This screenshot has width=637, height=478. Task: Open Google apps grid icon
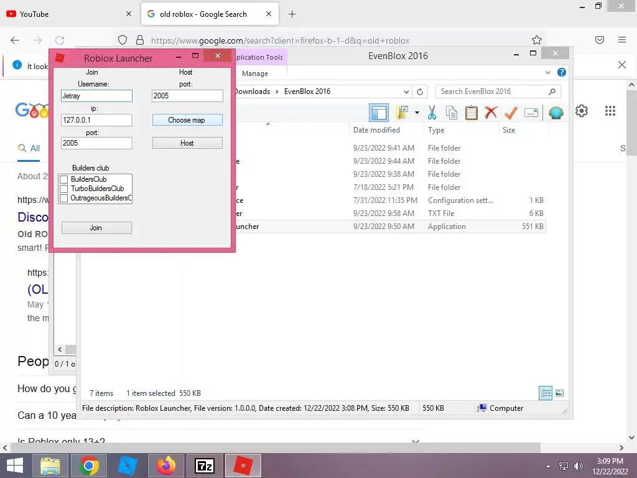point(610,111)
